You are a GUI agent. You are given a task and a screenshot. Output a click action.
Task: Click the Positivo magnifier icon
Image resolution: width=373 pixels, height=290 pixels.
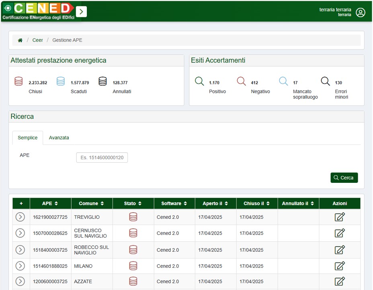pyautogui.click(x=199, y=81)
